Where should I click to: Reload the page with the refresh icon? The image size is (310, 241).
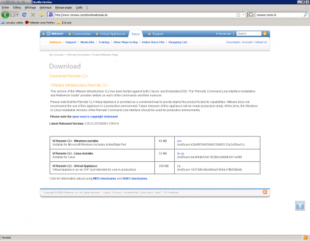(24, 15)
